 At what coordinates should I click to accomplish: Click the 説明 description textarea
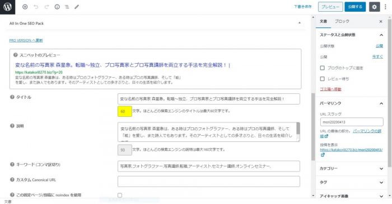[209, 132]
